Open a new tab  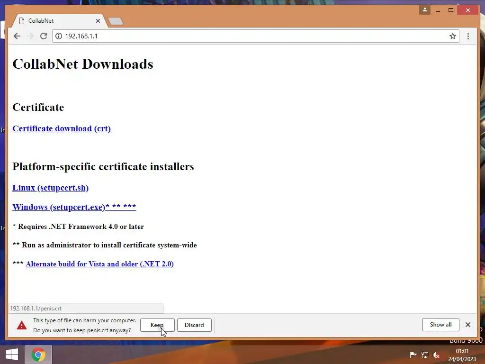[116, 21]
